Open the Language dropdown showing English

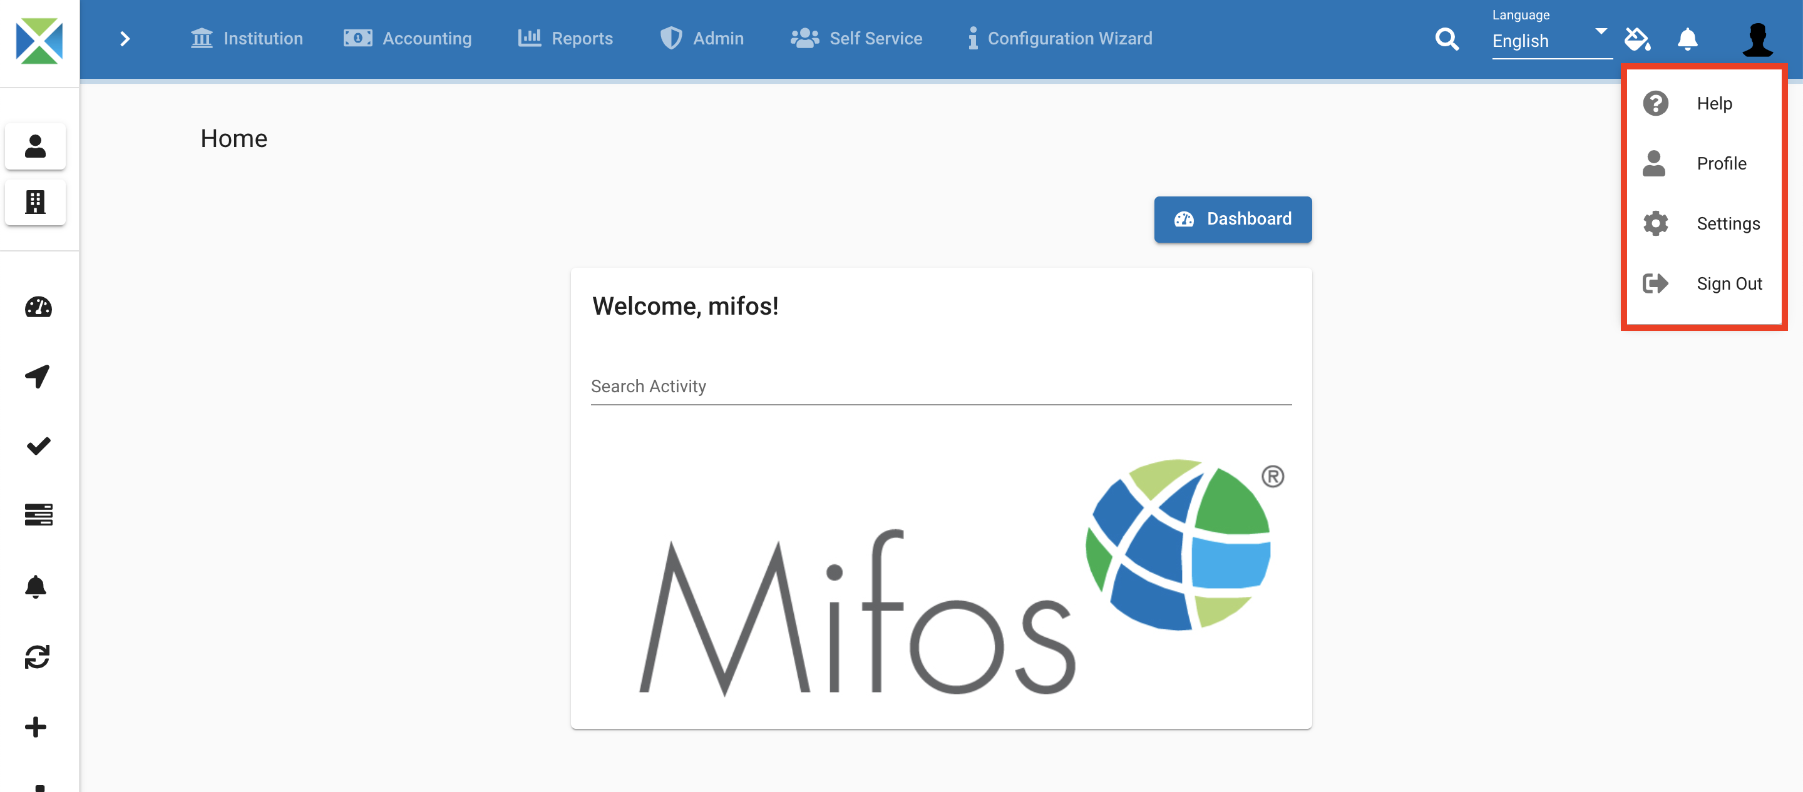(1551, 41)
